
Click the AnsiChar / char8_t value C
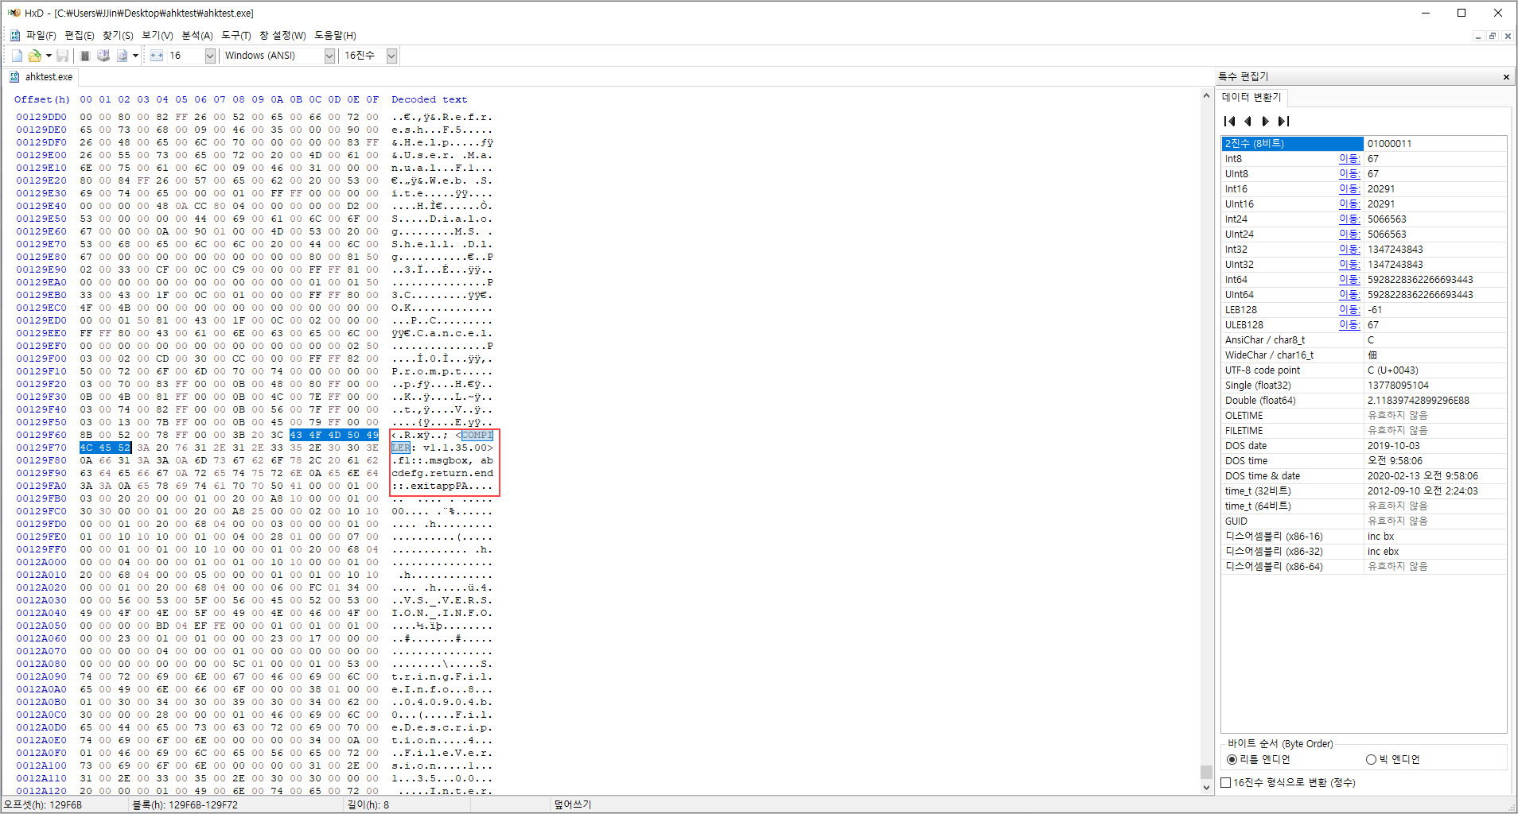(x=1434, y=340)
